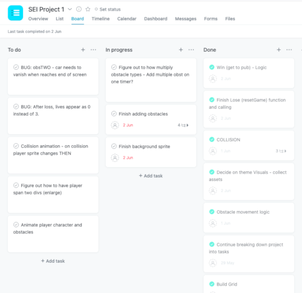Click the To do column title
302x293 pixels.
tap(14, 50)
